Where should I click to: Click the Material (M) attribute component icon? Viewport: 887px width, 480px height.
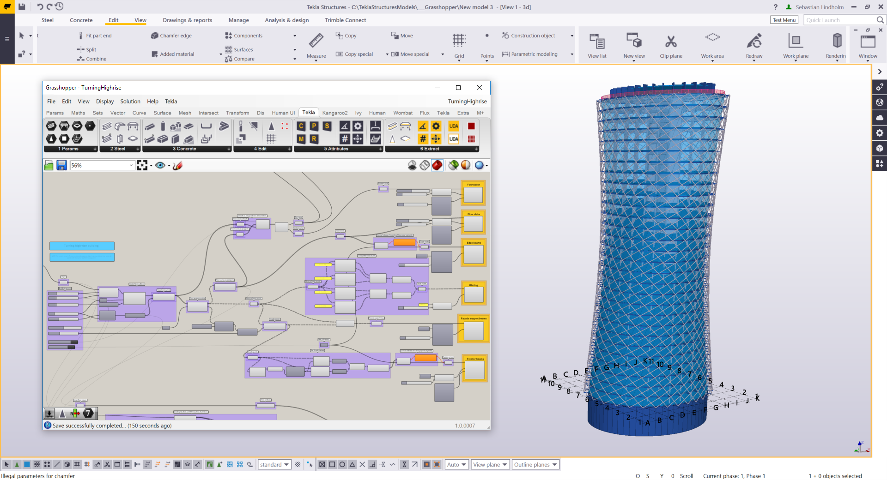(x=301, y=139)
